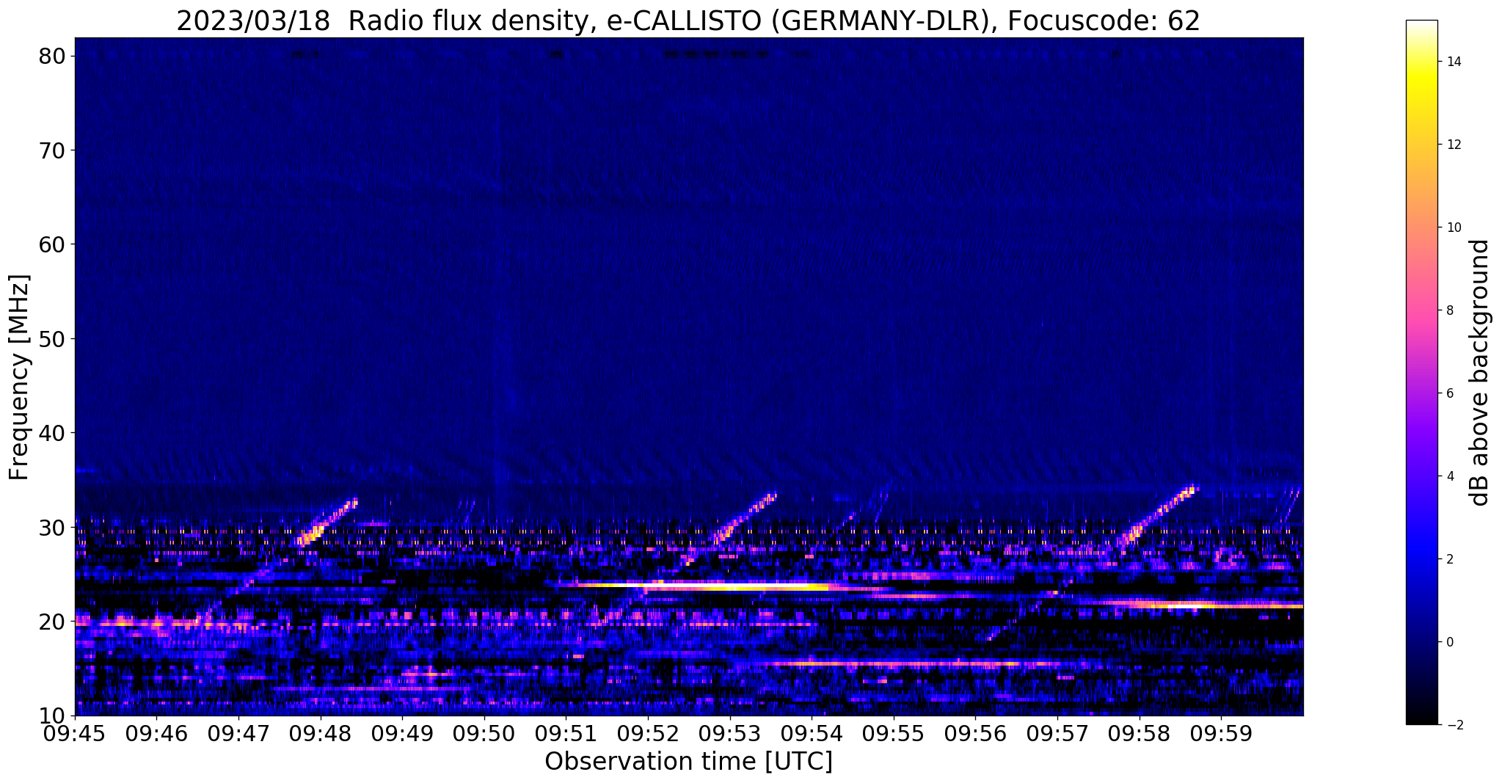Click the 09:49 time tick label
The image size is (1502, 783).
click(x=402, y=734)
